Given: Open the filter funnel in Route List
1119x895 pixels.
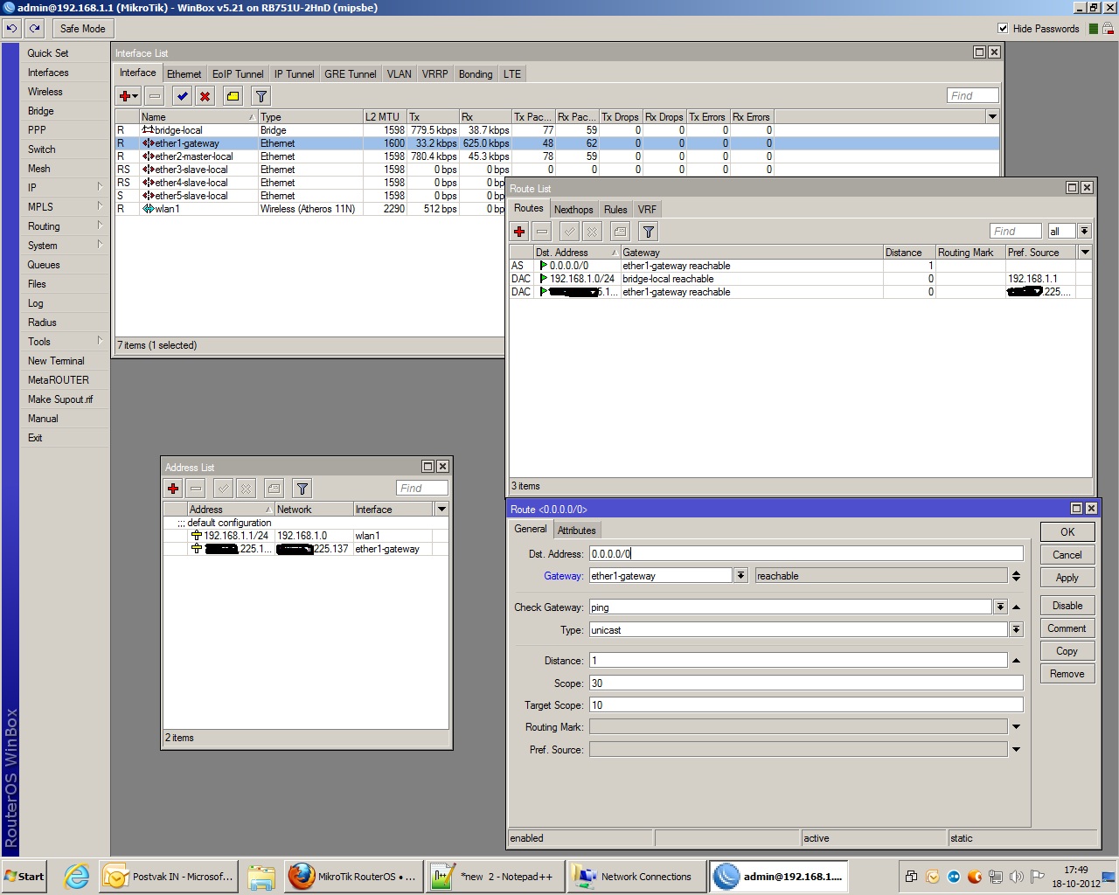Looking at the screenshot, I should point(648,232).
